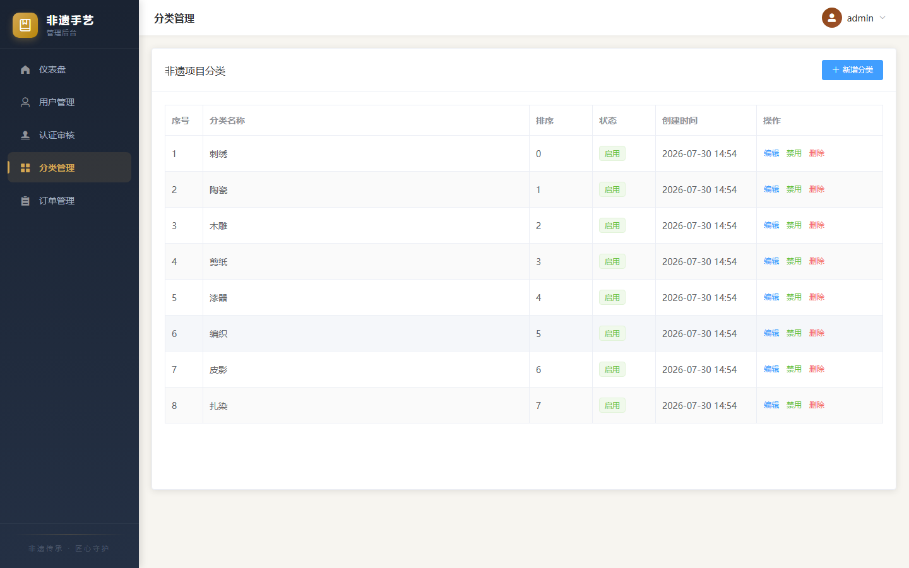The height and width of the screenshot is (568, 909).
Task: Click the 启用 status tag for 刺绣
Action: point(612,153)
